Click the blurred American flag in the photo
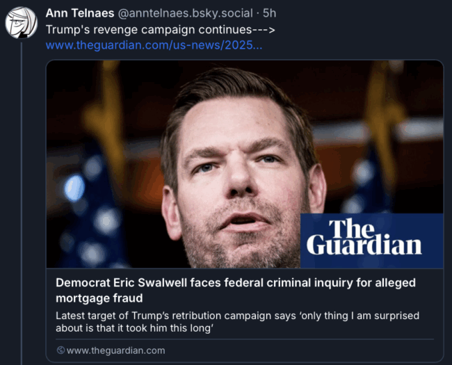Screen dimensions: 452x365 [90, 209]
